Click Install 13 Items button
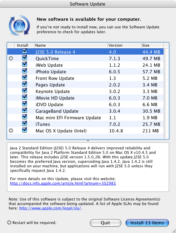 147,223
